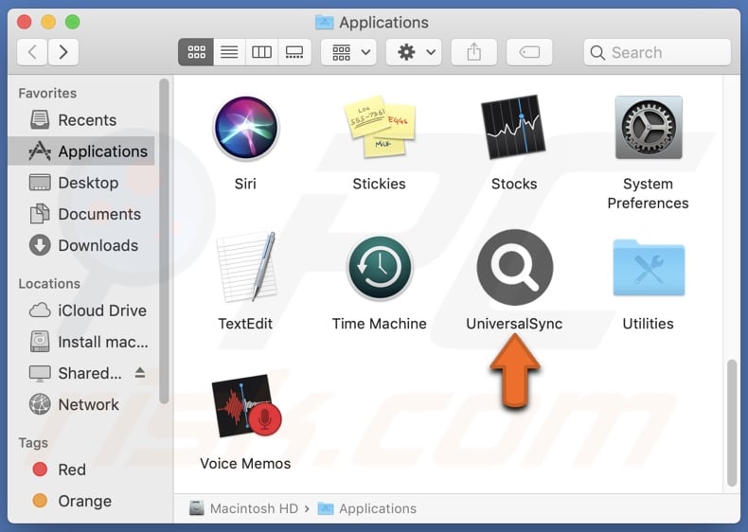Switch to gallery view
Viewport: 748px width, 532px height.
pyautogui.click(x=294, y=52)
